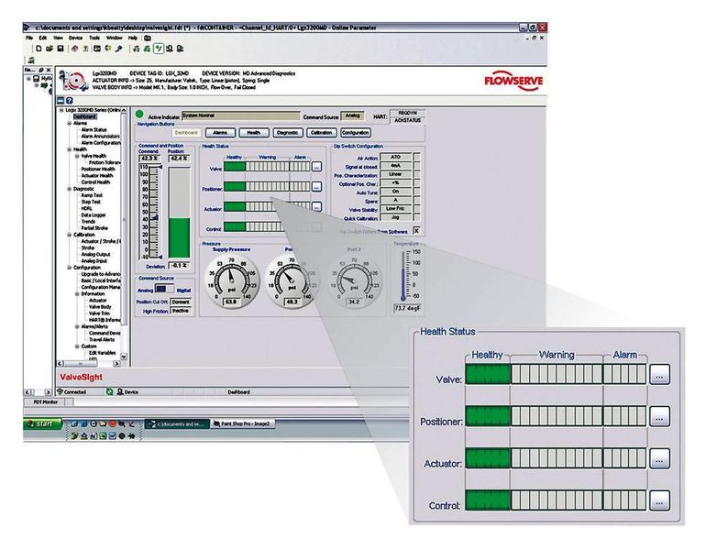This screenshot has width=717, height=550.
Task: Click the last toolbar icon with device symbol
Action: (180, 49)
